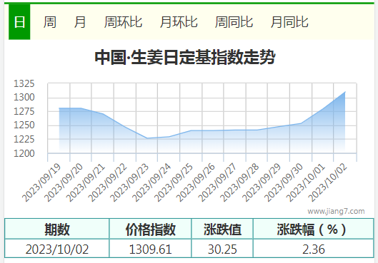Click the 期数 column header
378x263 pixels.
(57, 229)
